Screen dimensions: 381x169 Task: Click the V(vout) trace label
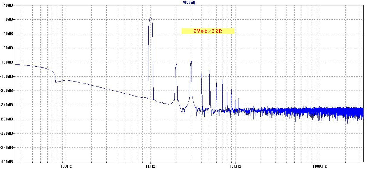[x=189, y=2]
